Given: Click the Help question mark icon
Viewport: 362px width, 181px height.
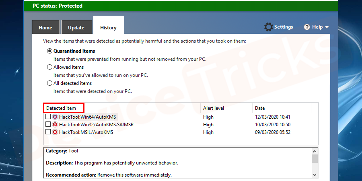Looking at the screenshot, I should point(307,27).
